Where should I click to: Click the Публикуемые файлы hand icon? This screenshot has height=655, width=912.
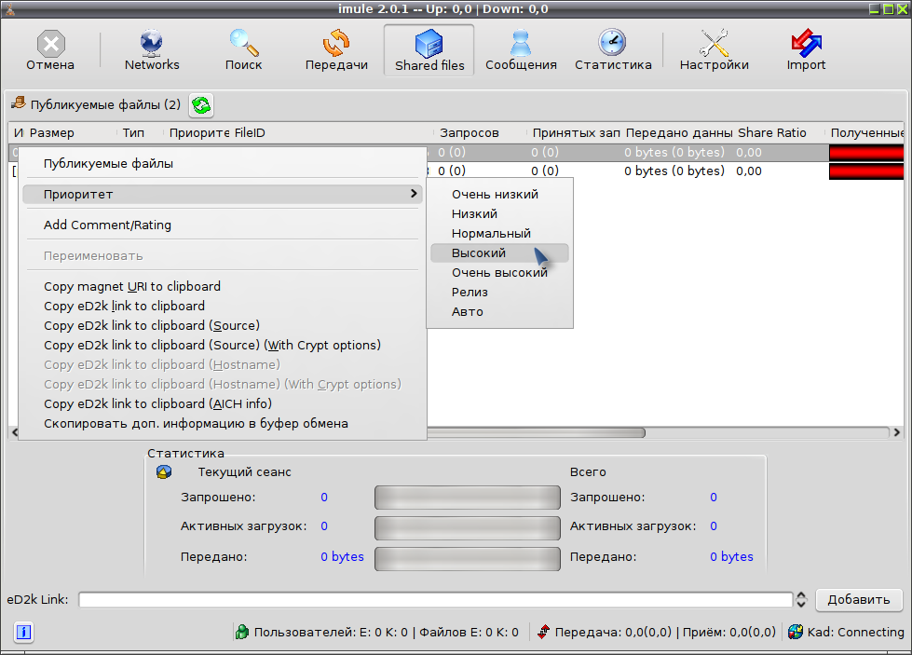coord(19,103)
